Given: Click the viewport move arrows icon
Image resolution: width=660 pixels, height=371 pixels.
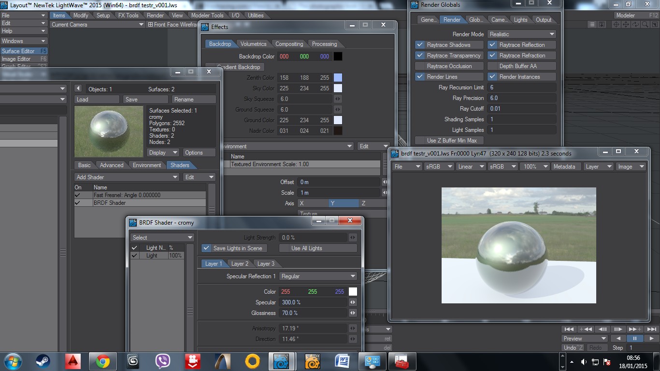Looking at the screenshot, I should pos(626,25).
